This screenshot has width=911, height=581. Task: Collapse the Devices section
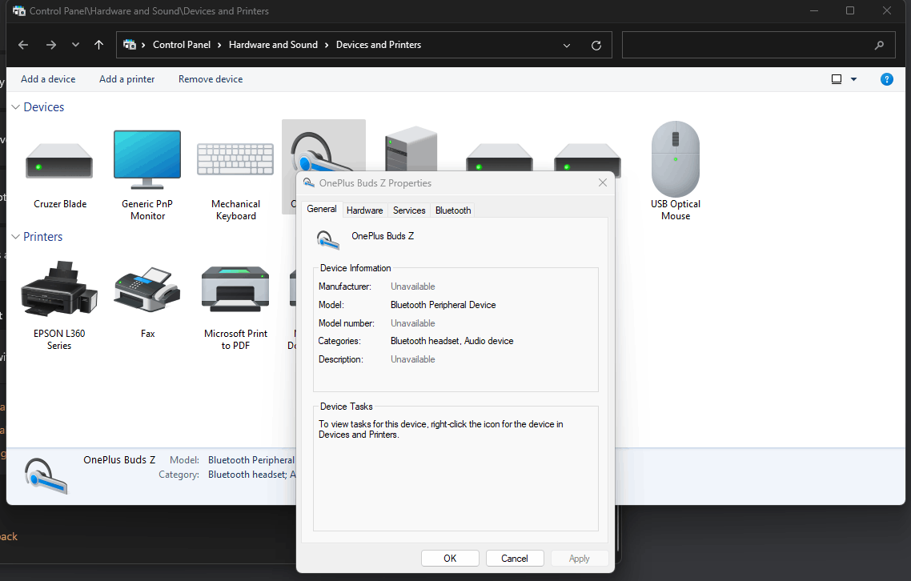click(x=16, y=107)
